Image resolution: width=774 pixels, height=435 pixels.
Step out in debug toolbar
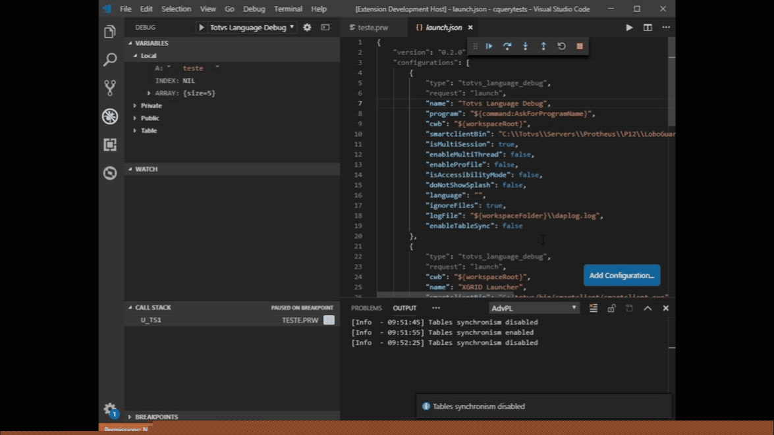[x=543, y=46]
